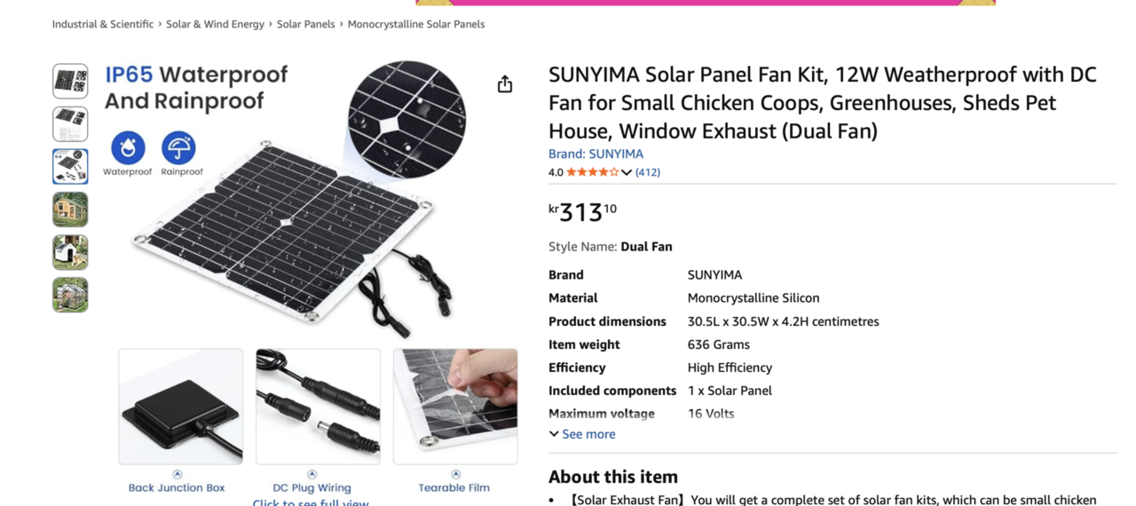Image resolution: width=1136 pixels, height=506 pixels.
Task: Select the chicken coop thumbnail image
Action: click(x=70, y=210)
